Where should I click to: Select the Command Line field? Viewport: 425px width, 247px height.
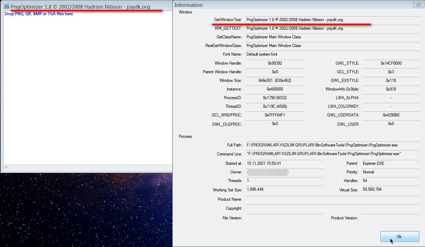[332, 154]
